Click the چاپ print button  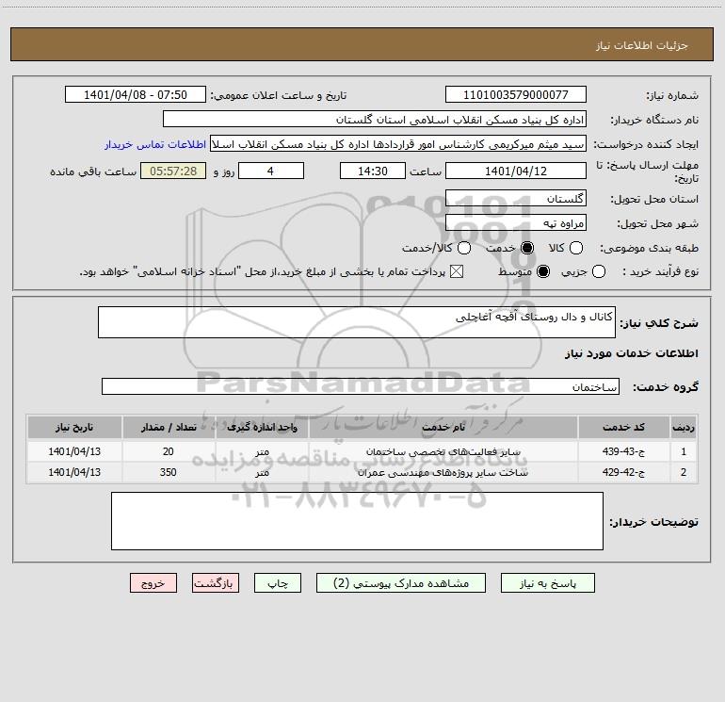278,583
